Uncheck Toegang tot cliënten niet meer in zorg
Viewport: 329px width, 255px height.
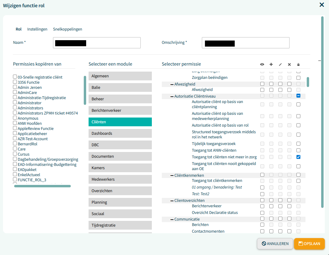tap(298, 157)
